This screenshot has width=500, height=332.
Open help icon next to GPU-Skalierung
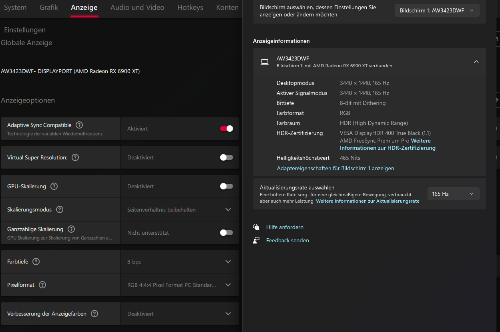(54, 186)
